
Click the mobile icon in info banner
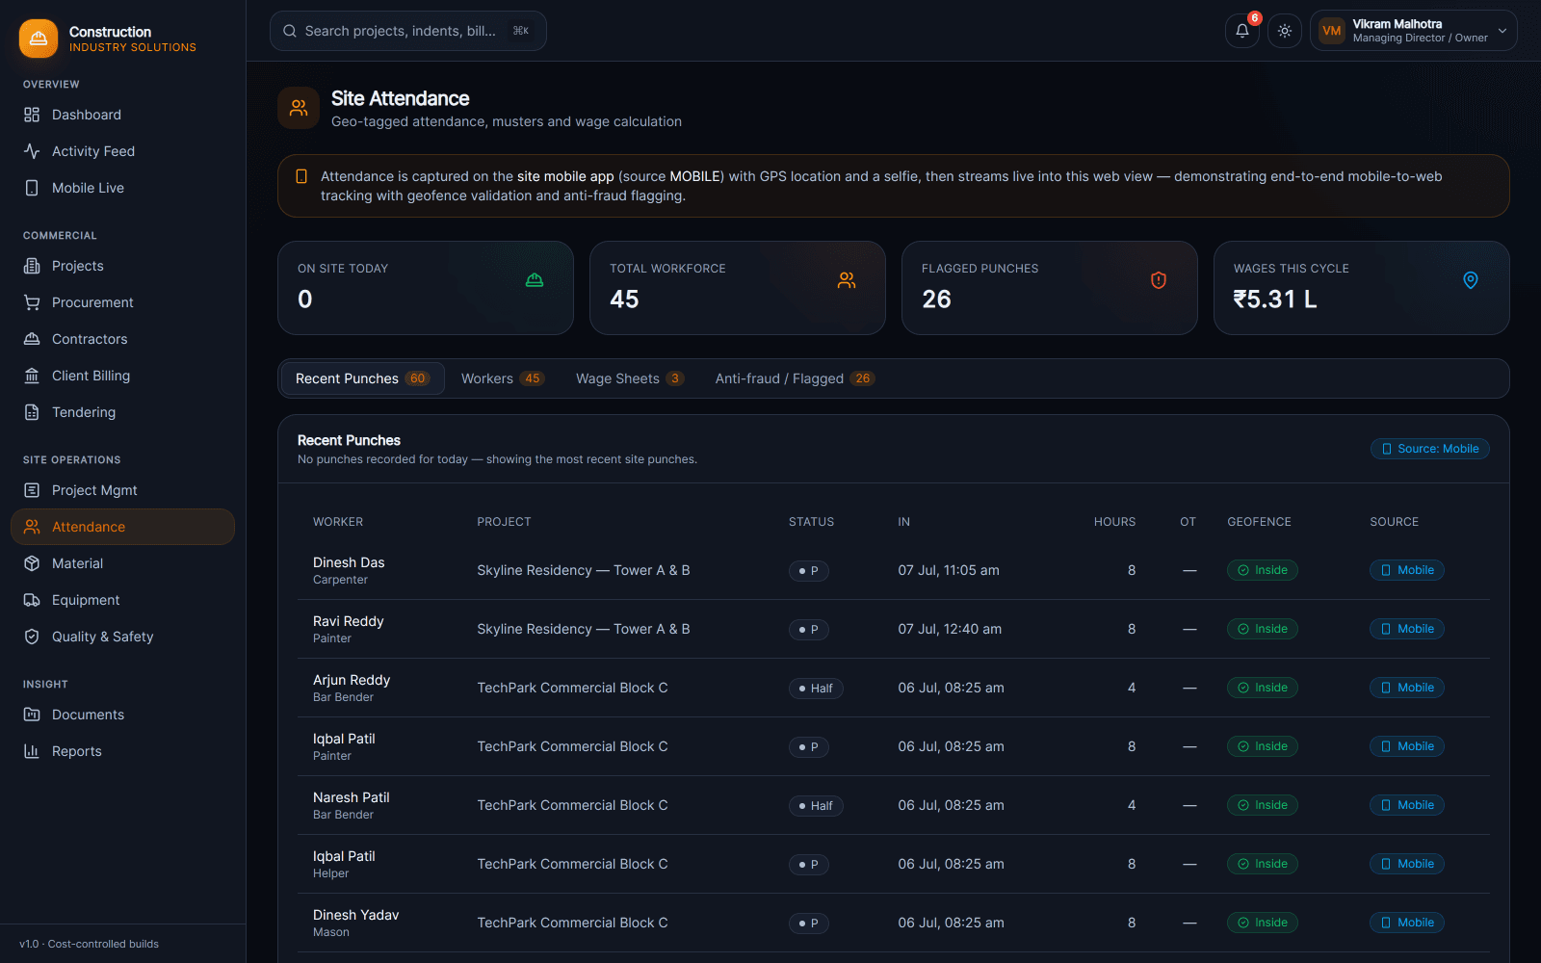click(x=301, y=176)
